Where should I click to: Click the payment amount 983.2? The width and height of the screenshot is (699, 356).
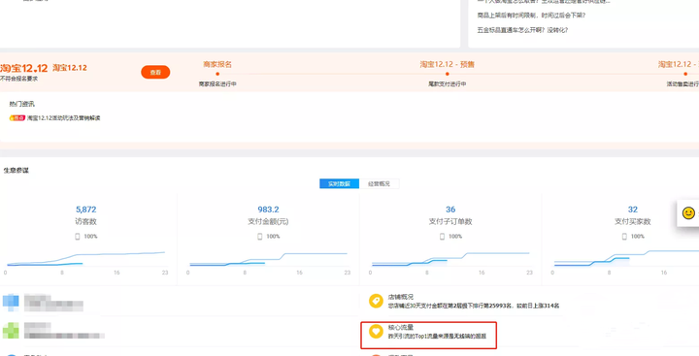[268, 210]
